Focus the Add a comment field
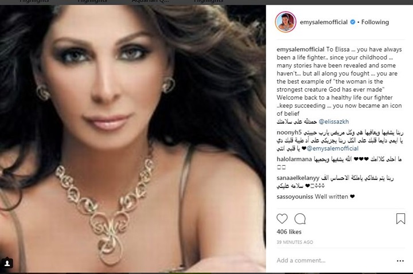413x274 pixels. [x=334, y=261]
